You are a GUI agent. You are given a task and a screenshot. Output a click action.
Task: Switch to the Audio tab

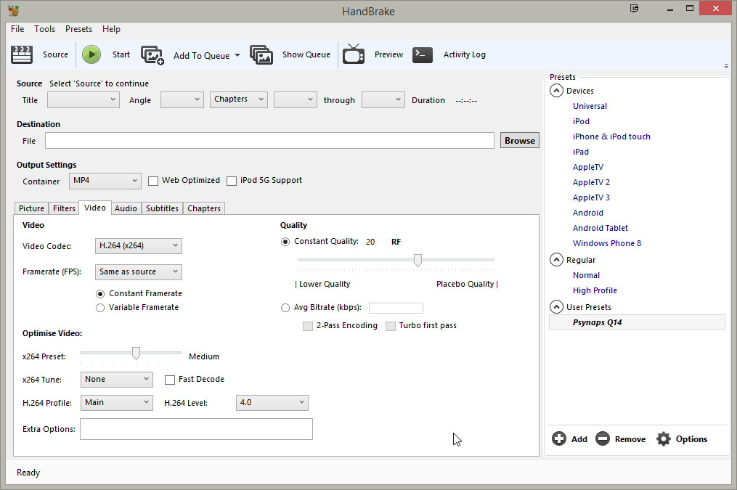pyautogui.click(x=126, y=208)
